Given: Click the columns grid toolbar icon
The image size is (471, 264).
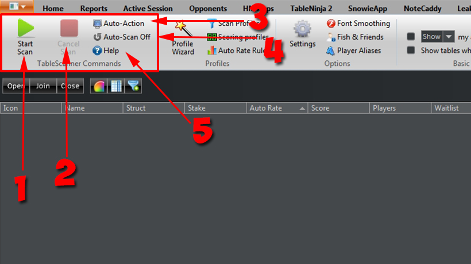Looking at the screenshot, I should [x=116, y=86].
